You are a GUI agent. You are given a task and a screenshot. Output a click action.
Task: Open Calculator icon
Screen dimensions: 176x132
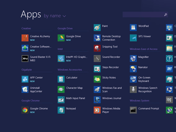(61, 79)
